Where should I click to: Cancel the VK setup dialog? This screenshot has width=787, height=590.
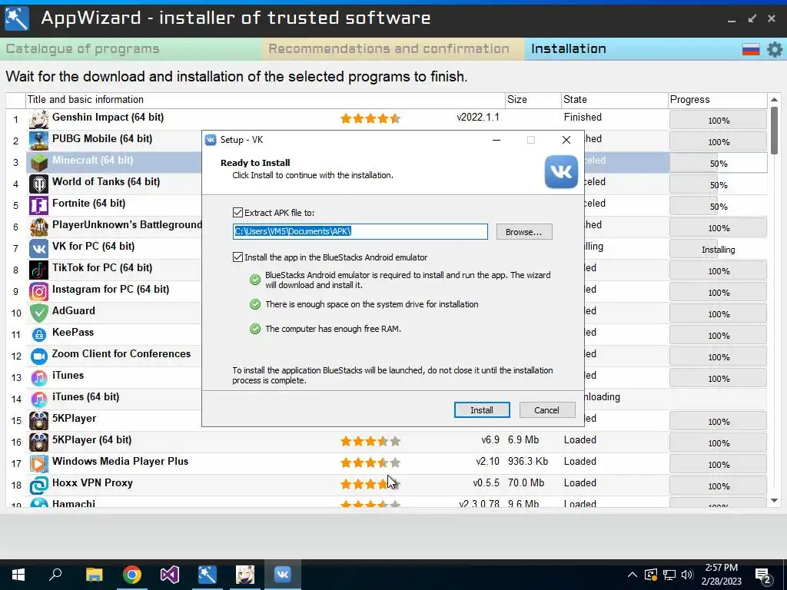tap(546, 410)
